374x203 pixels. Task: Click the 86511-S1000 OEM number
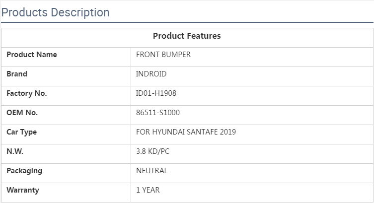[158, 113]
